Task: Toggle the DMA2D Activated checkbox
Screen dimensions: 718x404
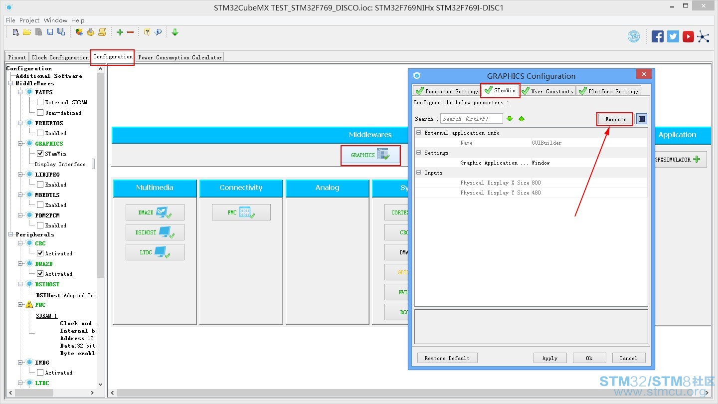Action: (40, 274)
